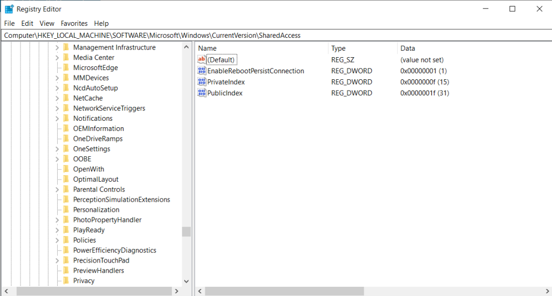Click the DWORD icon beside EnableRebootPersistConnection

202,71
